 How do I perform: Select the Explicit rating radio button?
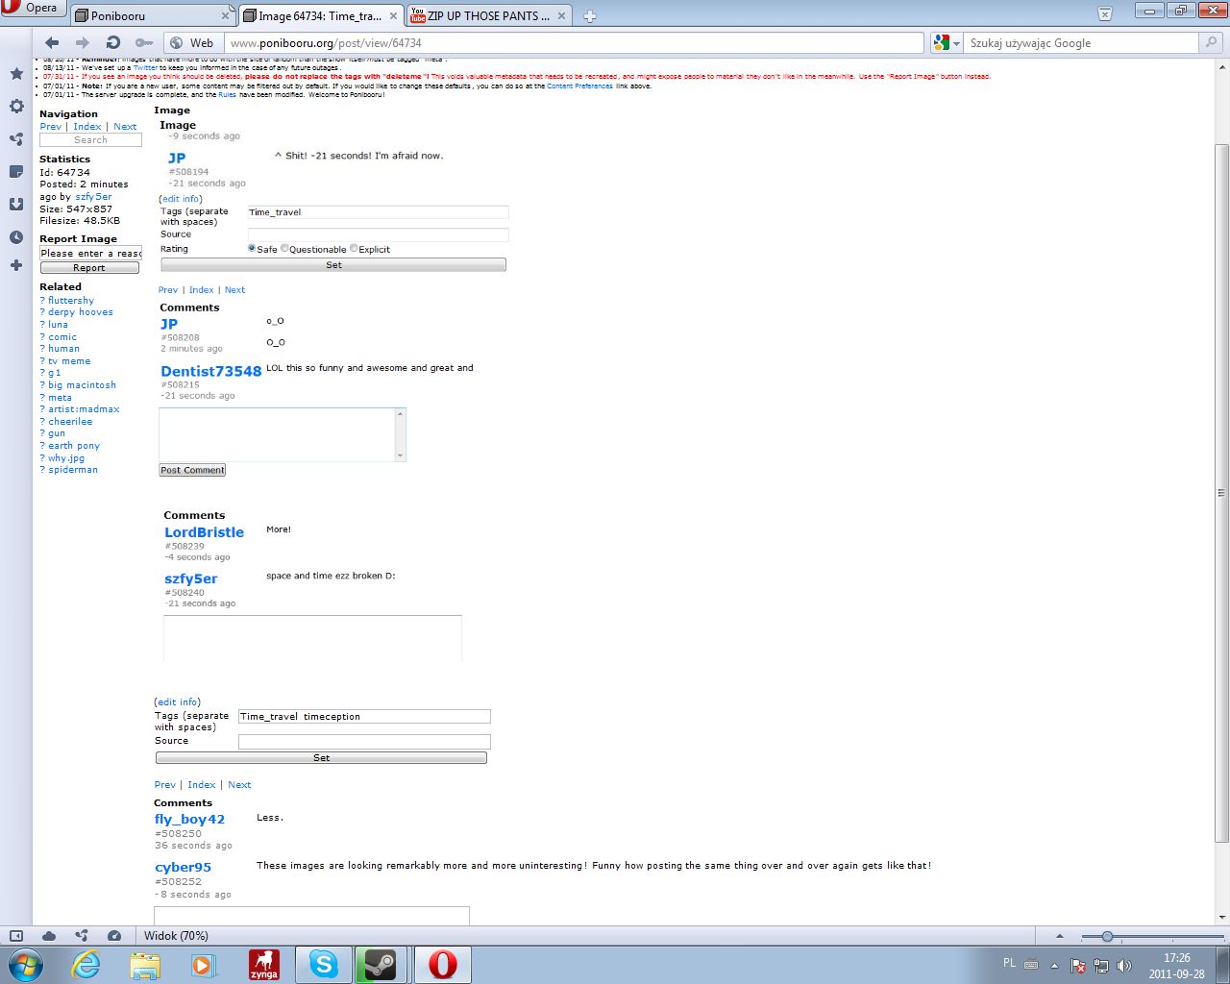(x=354, y=248)
